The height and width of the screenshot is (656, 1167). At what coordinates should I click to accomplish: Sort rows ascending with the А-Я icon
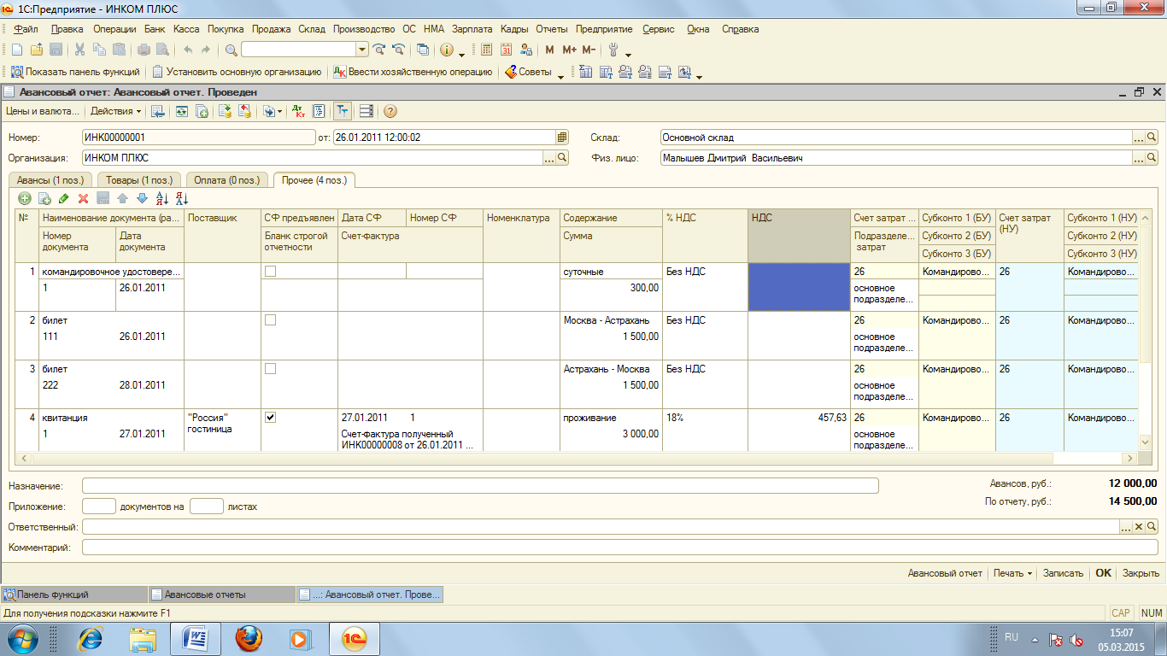(162, 198)
